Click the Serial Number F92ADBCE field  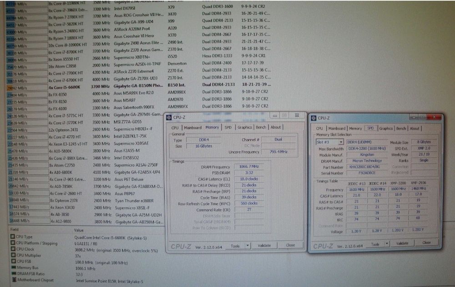[x=367, y=173]
